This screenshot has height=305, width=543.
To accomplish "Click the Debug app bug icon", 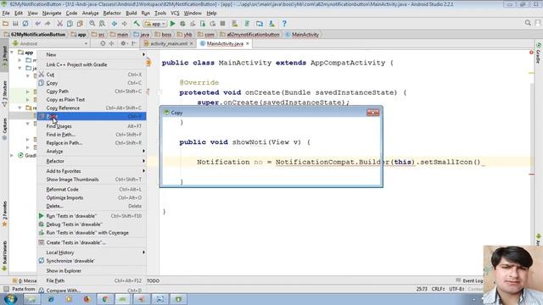I will (182, 24).
